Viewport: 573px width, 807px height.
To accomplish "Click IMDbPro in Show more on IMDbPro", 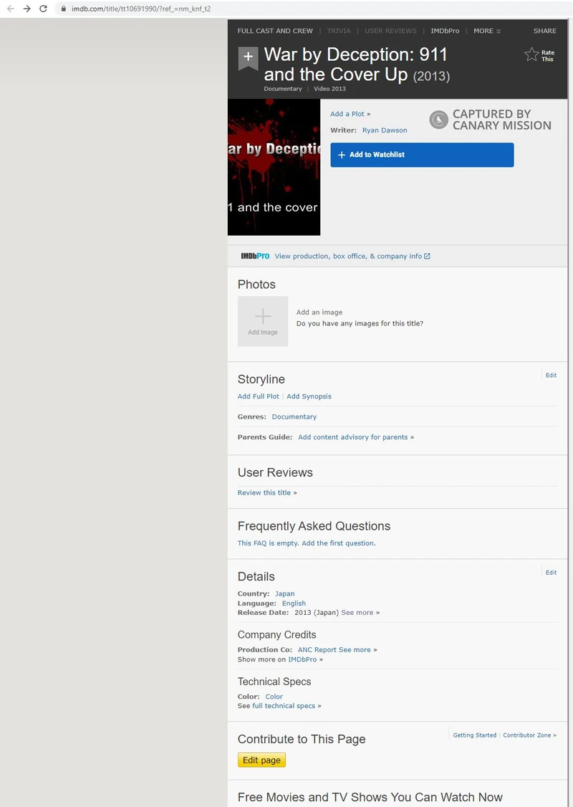I will click(302, 659).
